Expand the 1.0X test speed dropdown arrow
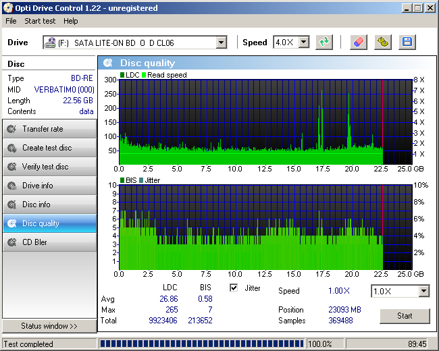Screen dimensions: 439x351 pyautogui.click(x=424, y=291)
